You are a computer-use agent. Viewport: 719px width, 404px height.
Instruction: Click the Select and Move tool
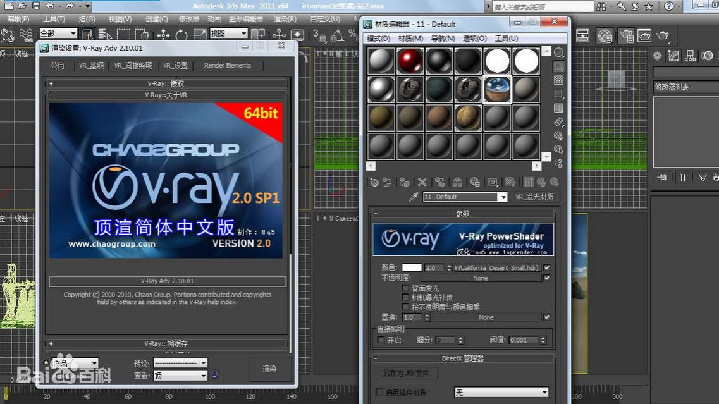coord(163,34)
